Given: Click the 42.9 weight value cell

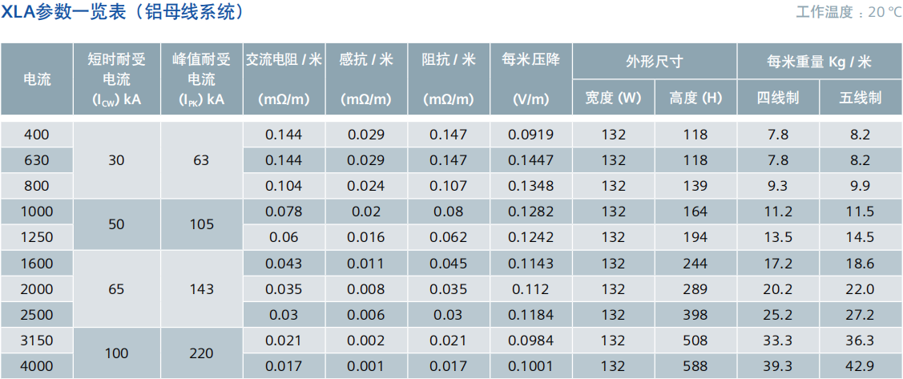Looking at the screenshot, I should coord(861,366).
